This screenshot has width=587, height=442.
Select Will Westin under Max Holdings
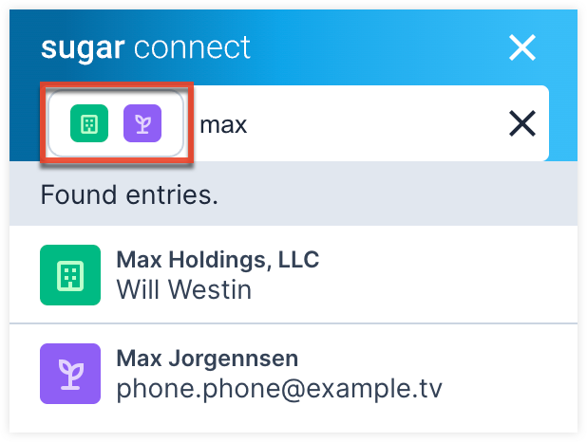coord(183,289)
